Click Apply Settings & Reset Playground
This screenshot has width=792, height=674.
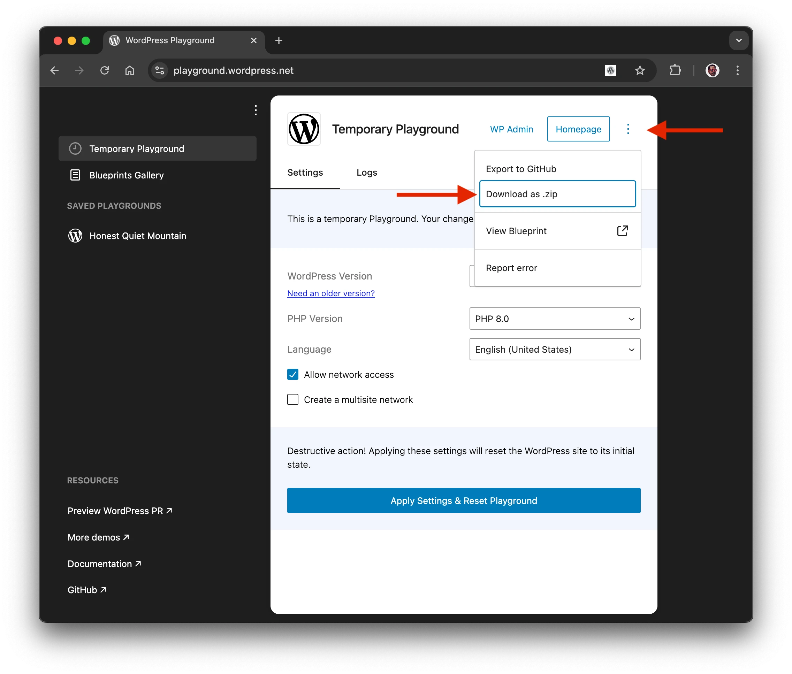464,500
